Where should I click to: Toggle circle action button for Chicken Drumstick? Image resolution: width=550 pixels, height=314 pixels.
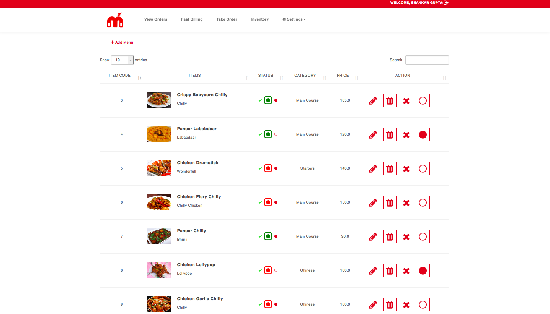pos(423,168)
